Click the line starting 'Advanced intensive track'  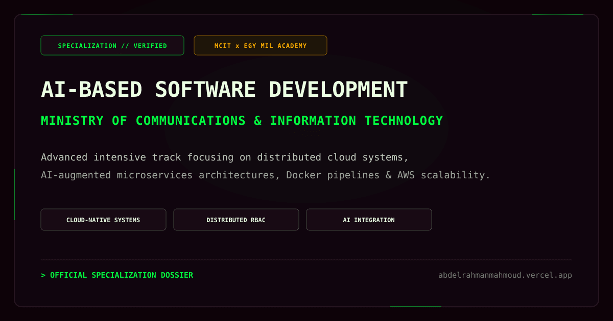(x=225, y=157)
